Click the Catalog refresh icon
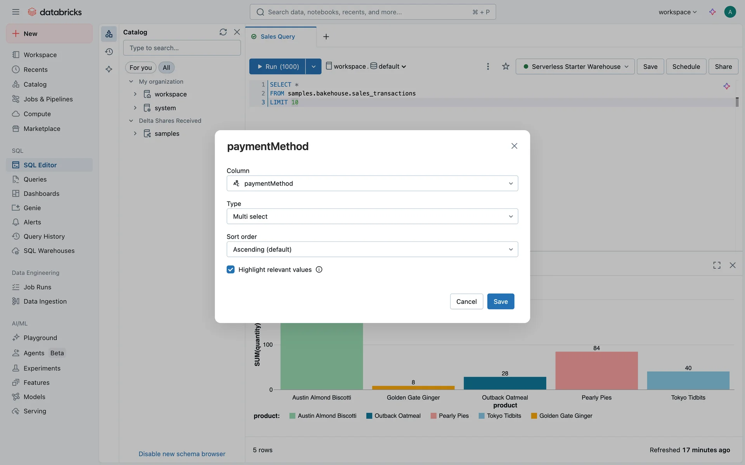This screenshot has width=745, height=465. tap(223, 32)
